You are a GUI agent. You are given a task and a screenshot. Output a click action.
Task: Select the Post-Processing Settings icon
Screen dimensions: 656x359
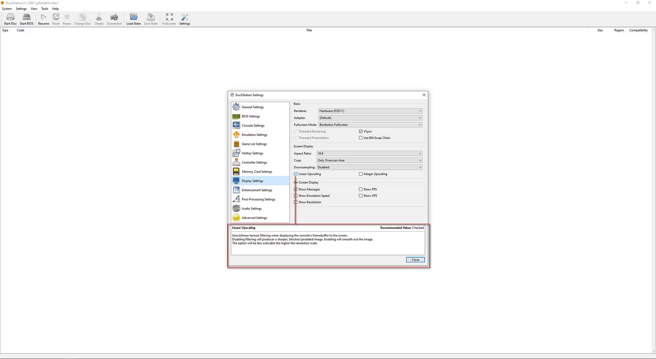click(x=236, y=199)
